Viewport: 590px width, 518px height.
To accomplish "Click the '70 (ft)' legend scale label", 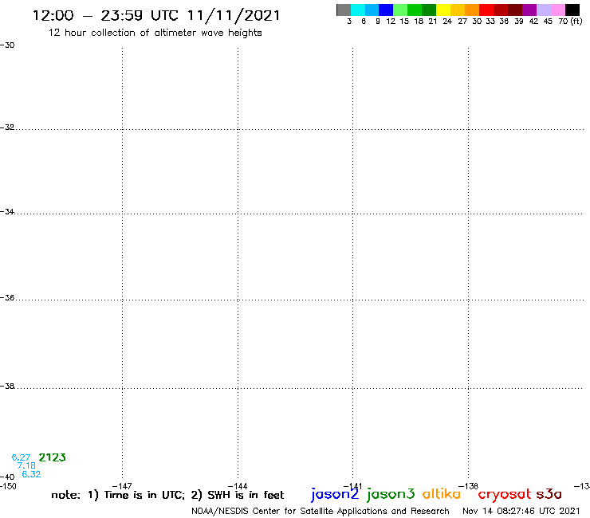I will (x=570, y=21).
